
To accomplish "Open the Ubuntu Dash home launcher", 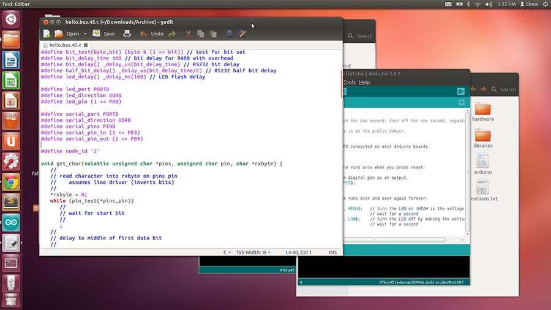I will coord(11,19).
